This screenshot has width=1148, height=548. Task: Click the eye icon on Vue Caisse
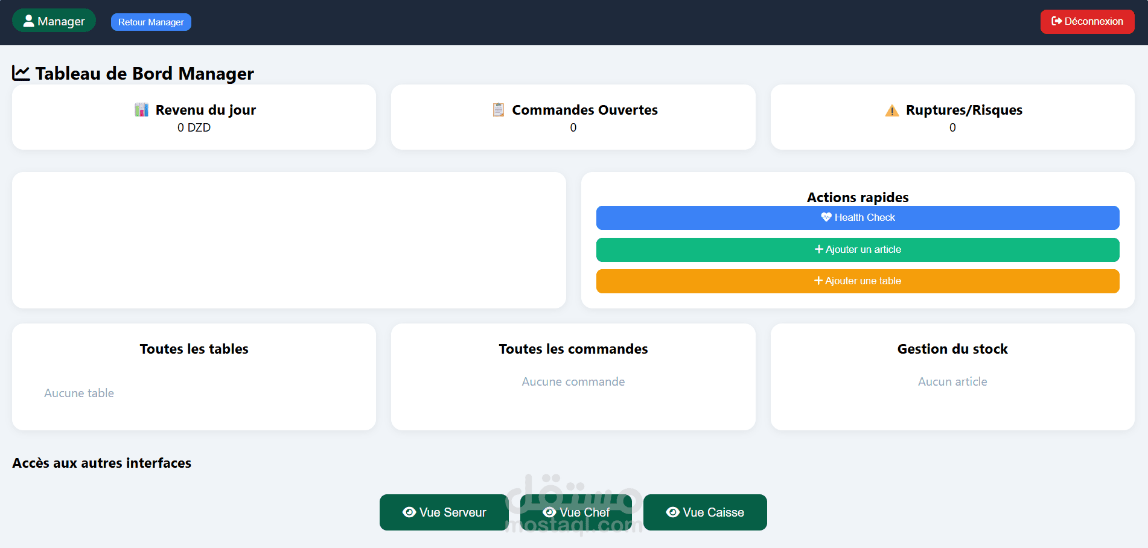(673, 512)
